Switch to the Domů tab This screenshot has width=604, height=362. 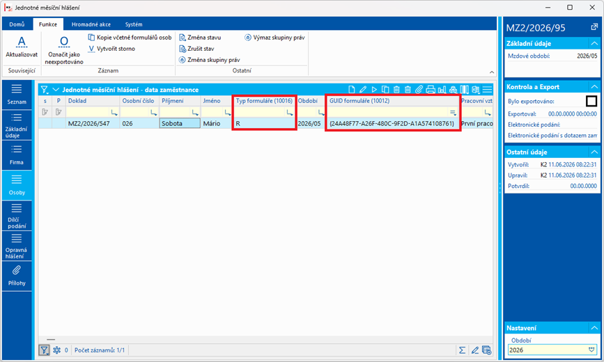tap(17, 24)
